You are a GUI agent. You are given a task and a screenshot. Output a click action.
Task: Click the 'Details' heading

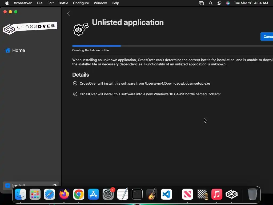(81, 75)
